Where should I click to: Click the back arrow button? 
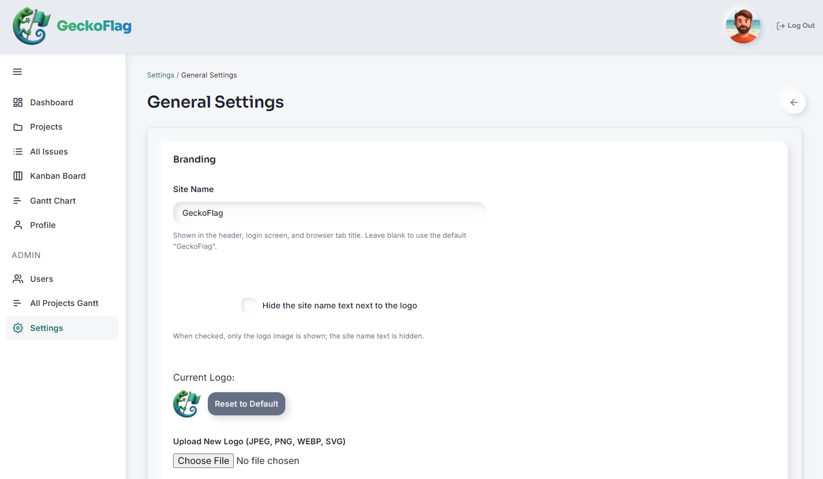coord(794,102)
